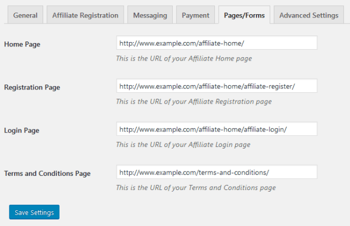
Task: Focus the Registration Page URL input
Action: point(217,86)
